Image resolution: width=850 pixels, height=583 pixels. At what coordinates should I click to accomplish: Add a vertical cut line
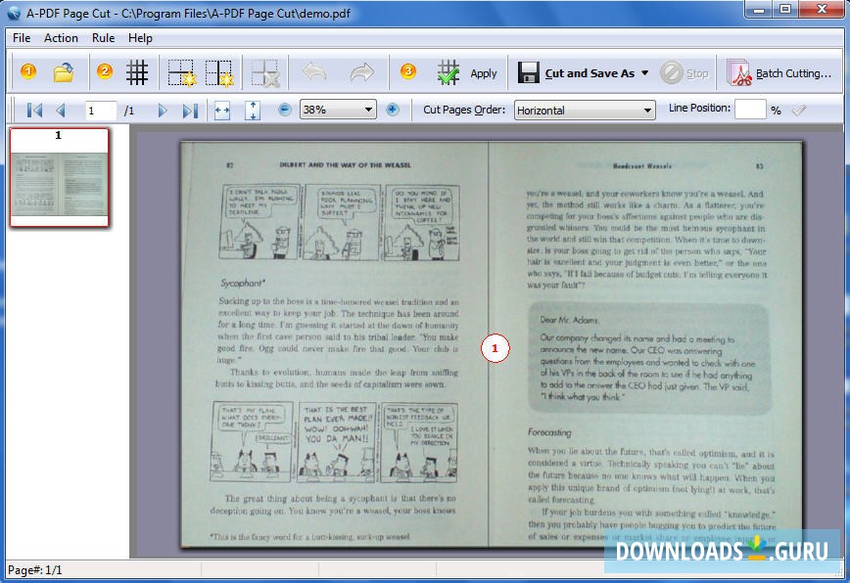[219, 73]
